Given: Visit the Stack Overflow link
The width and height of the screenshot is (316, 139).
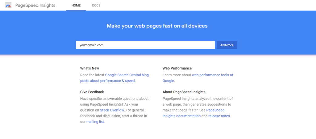Looking at the screenshot, I should 111,110.
